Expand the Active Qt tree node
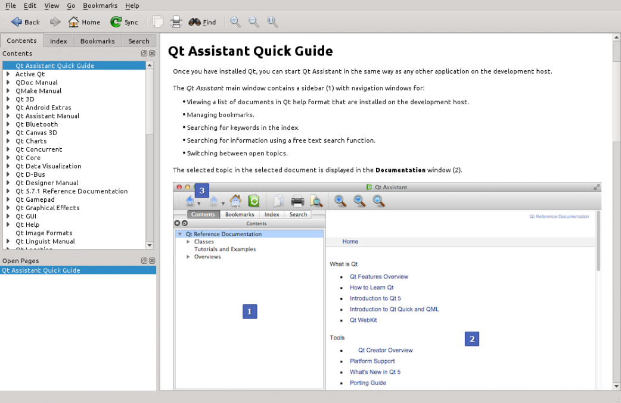Viewport: 621px width, 403px height. click(x=8, y=74)
